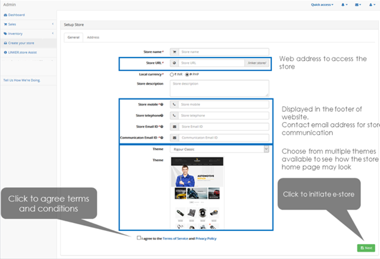The width and height of the screenshot is (380, 259).
Task: Open the Theme dropdown showing Rigour Classic
Action: pyautogui.click(x=219, y=149)
